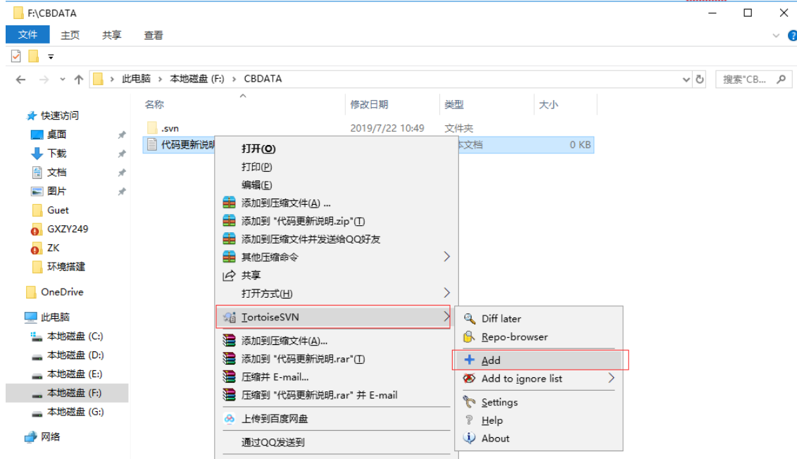Go back with the left arrow
The height and width of the screenshot is (459, 797).
pyautogui.click(x=21, y=80)
